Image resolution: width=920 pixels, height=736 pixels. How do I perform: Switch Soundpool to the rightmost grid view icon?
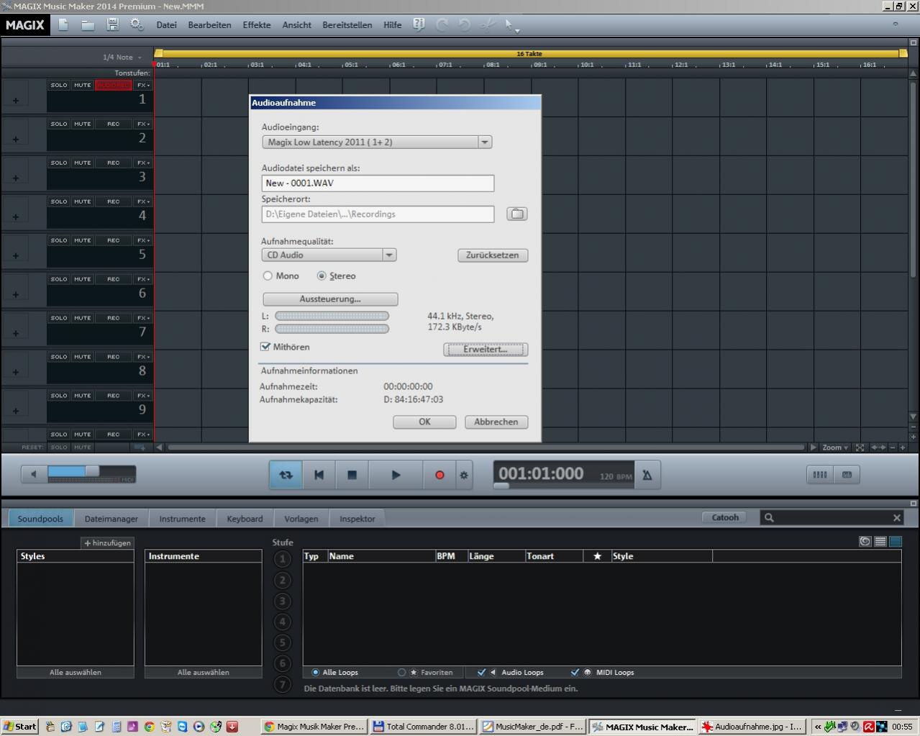(x=895, y=541)
